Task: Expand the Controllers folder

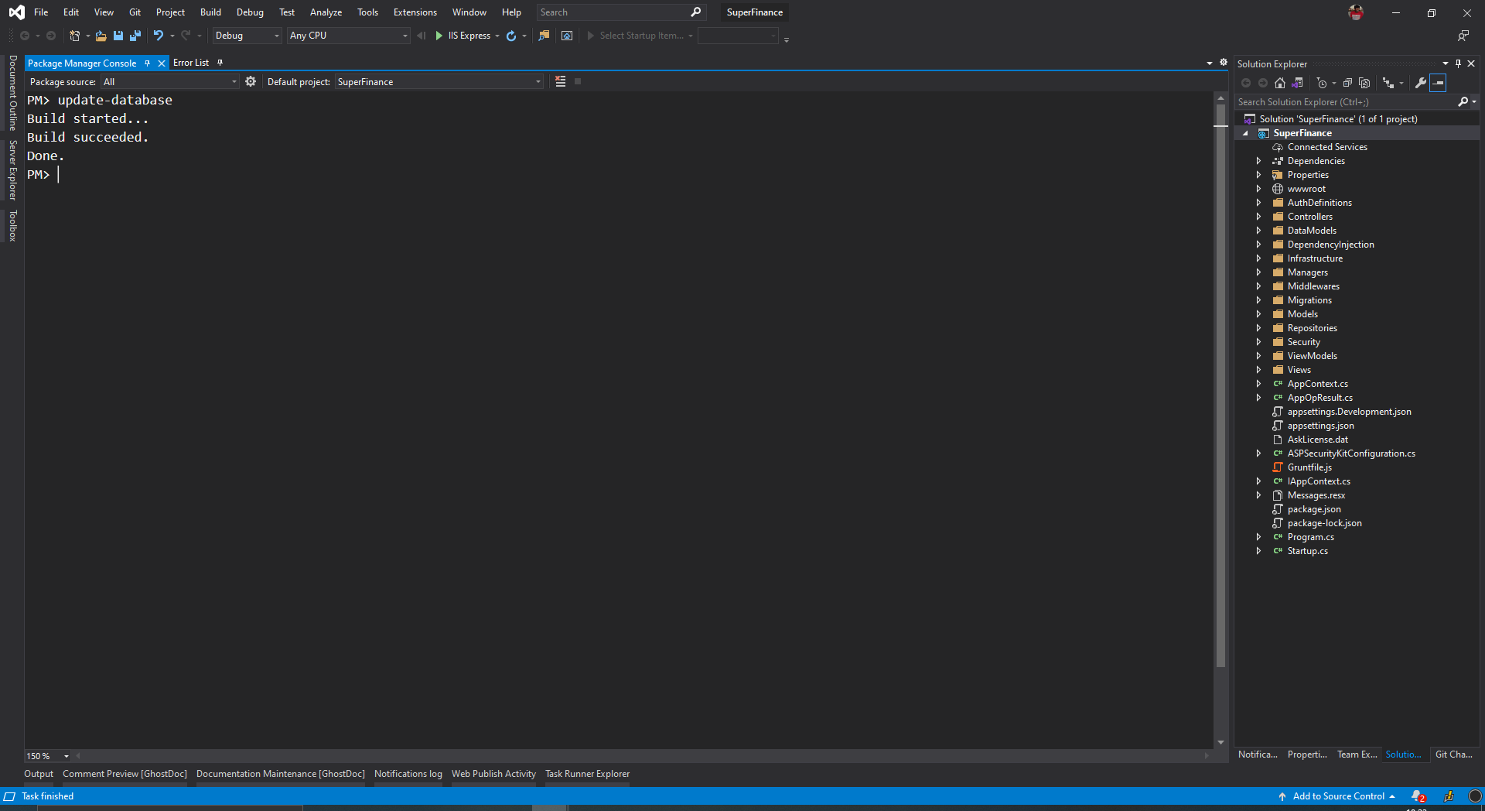Action: [x=1258, y=217]
